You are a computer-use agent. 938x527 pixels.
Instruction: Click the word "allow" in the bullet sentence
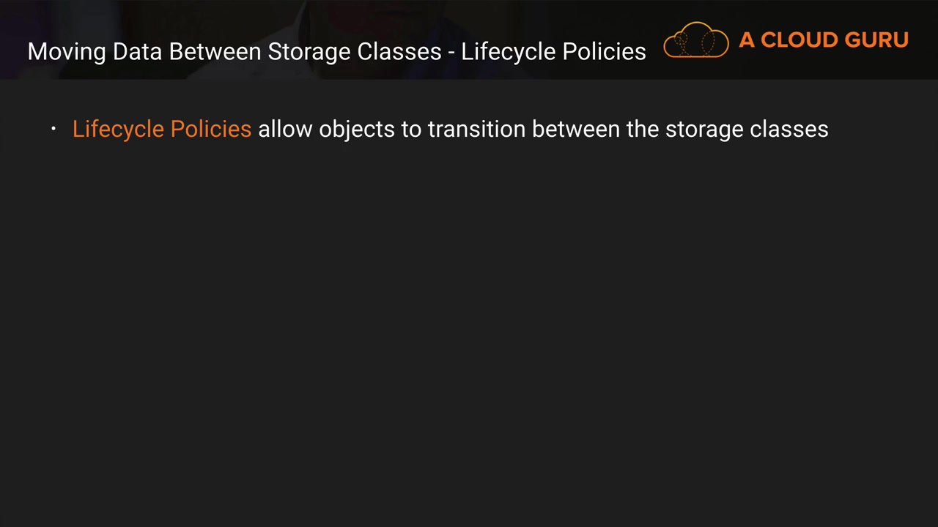click(285, 130)
